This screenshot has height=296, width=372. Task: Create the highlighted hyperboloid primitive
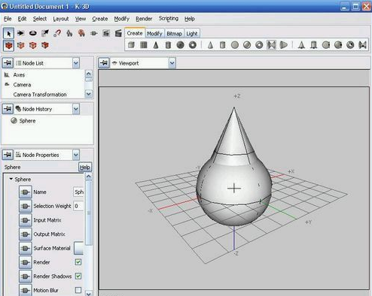coord(271,45)
